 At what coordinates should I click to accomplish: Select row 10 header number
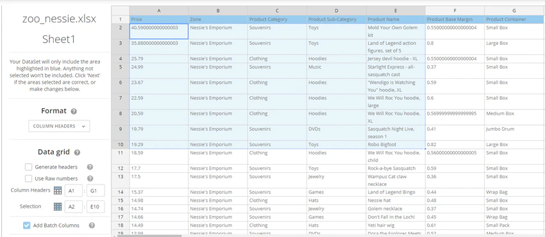[x=121, y=144]
